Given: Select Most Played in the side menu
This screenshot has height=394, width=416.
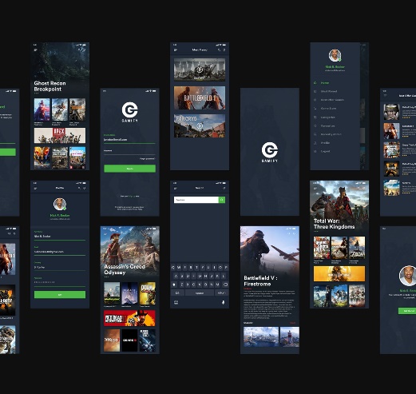Looking at the screenshot, I should pos(329,91).
